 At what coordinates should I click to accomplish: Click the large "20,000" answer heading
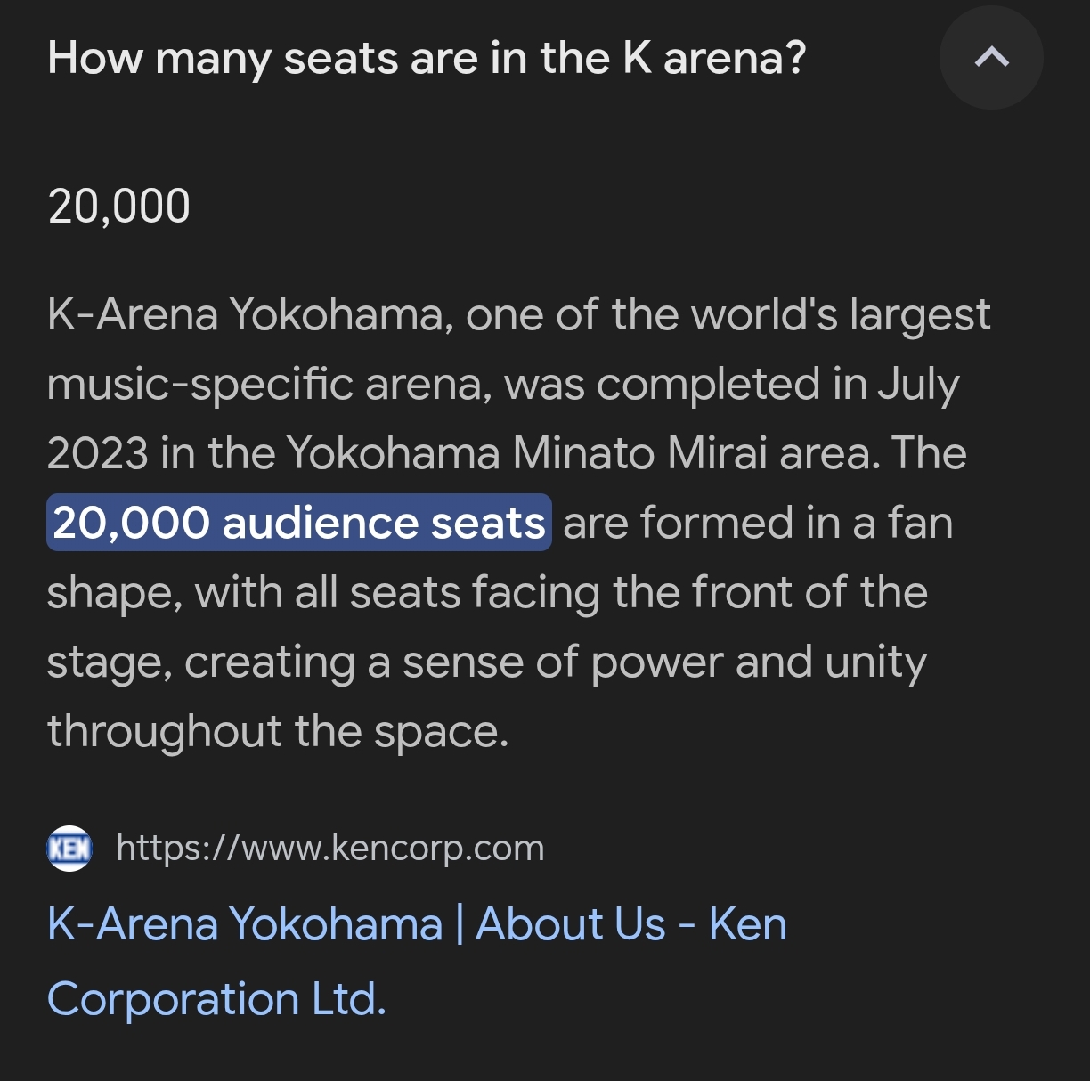(118, 207)
